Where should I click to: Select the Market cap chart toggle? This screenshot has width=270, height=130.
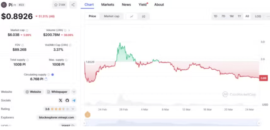pyautogui.click(x=112, y=16)
